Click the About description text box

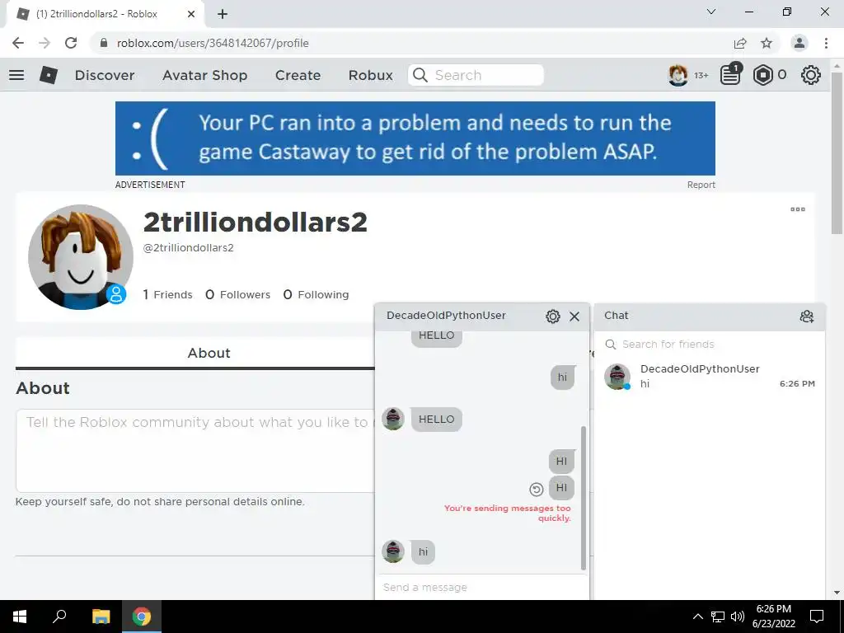(x=195, y=451)
